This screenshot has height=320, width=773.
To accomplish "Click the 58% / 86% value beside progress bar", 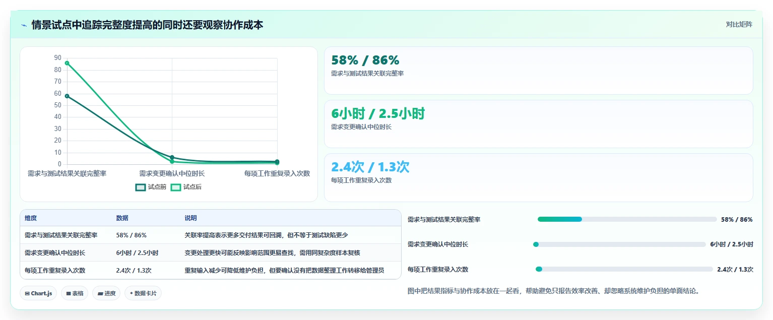I will pos(737,220).
